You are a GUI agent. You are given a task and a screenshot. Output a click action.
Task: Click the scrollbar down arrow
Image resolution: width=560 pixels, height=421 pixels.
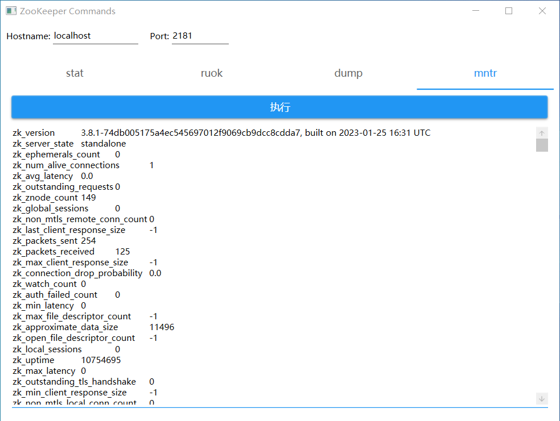pyautogui.click(x=542, y=398)
